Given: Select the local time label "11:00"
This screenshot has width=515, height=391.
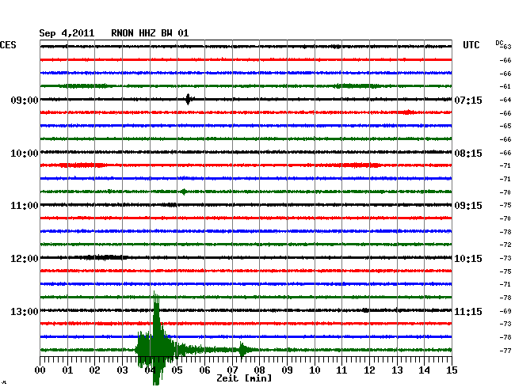Looking at the screenshot, I should click(x=25, y=206).
